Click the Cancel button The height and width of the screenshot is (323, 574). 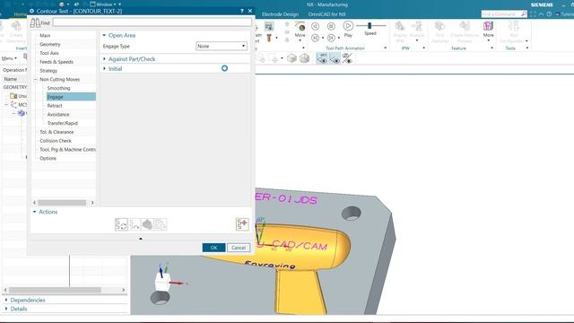(x=239, y=248)
